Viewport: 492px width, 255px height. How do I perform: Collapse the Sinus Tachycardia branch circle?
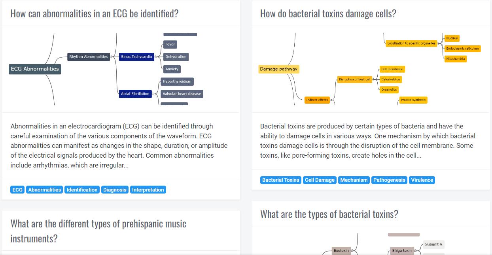point(155,57)
